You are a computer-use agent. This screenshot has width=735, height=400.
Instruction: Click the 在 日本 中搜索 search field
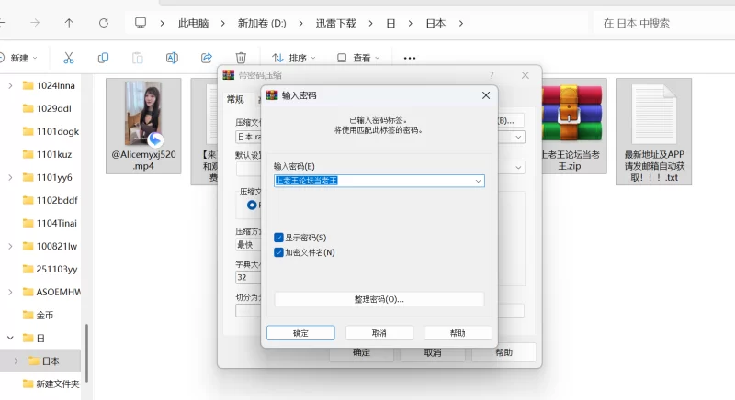(x=661, y=23)
